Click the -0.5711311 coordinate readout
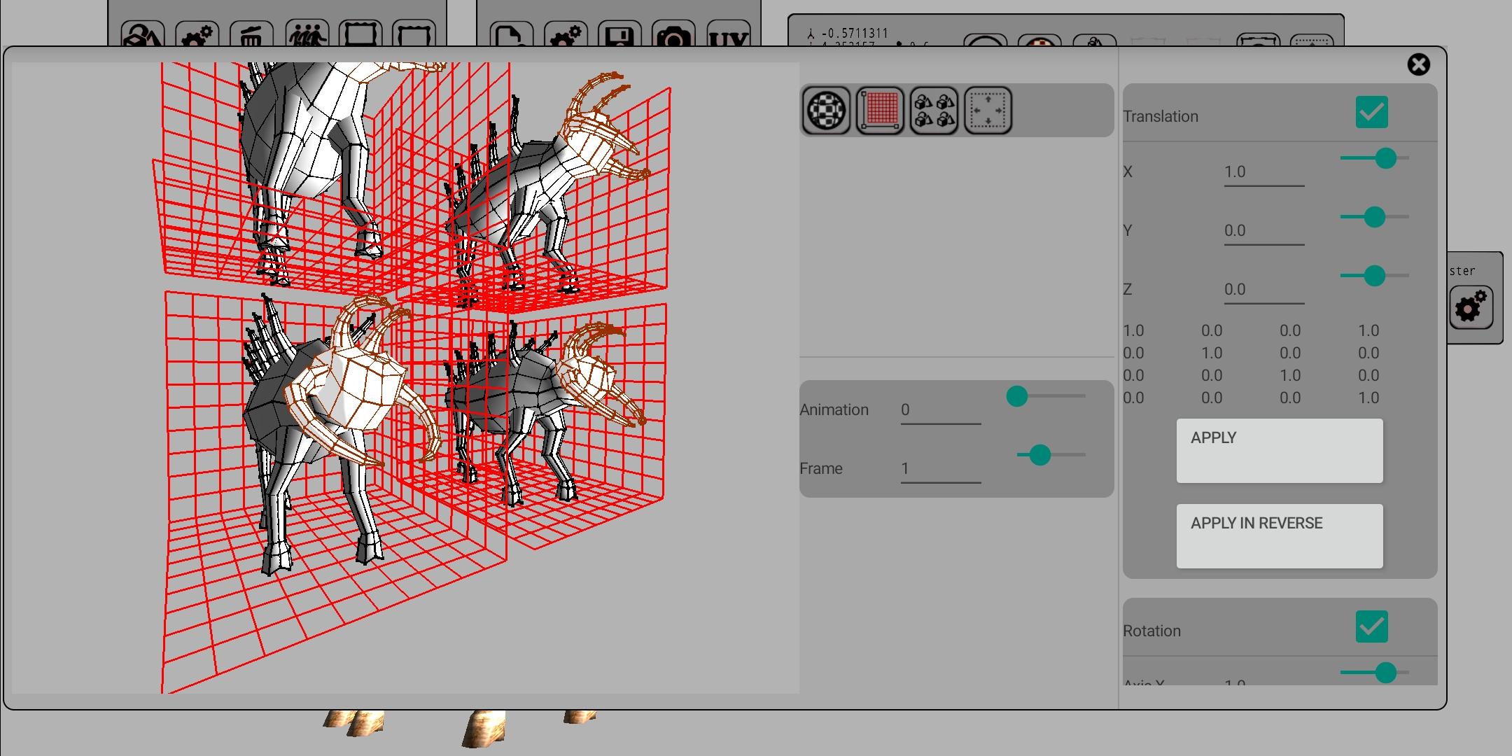The height and width of the screenshot is (756, 1512). tap(854, 34)
